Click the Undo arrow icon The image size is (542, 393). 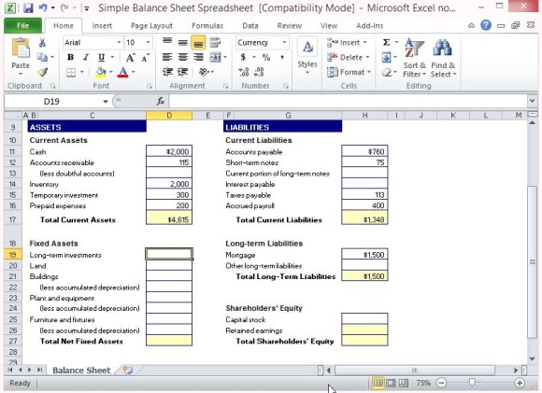pos(43,7)
